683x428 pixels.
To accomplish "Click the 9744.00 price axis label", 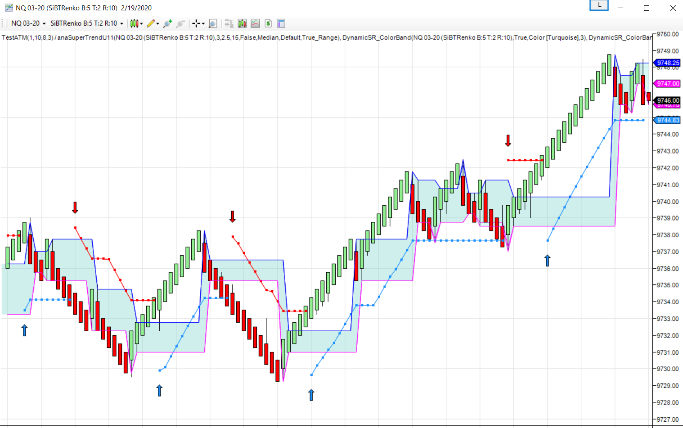I will click(x=668, y=134).
